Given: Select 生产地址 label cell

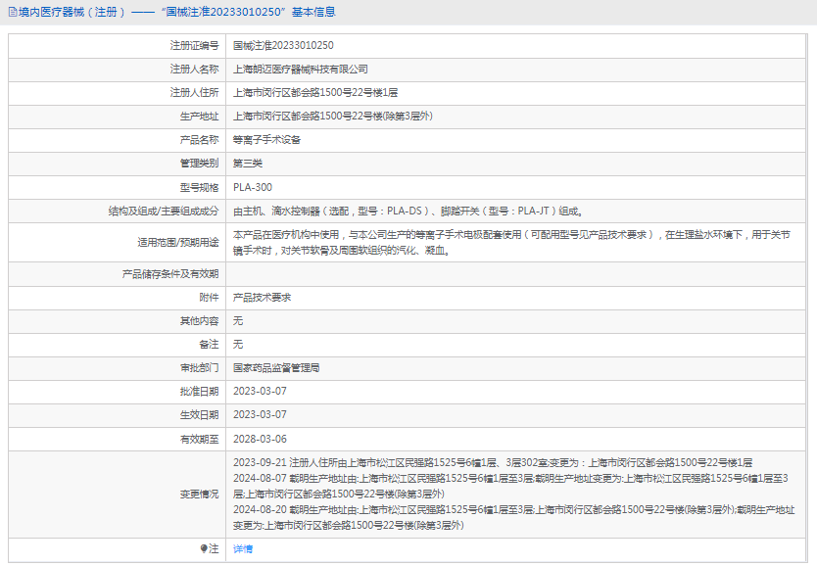Looking at the screenshot, I should 117,117.
